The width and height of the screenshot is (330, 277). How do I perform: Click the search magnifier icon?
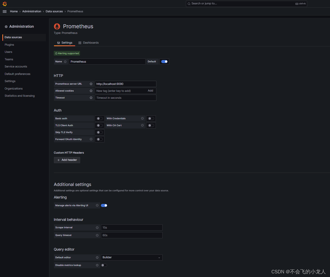[x=189, y=4]
